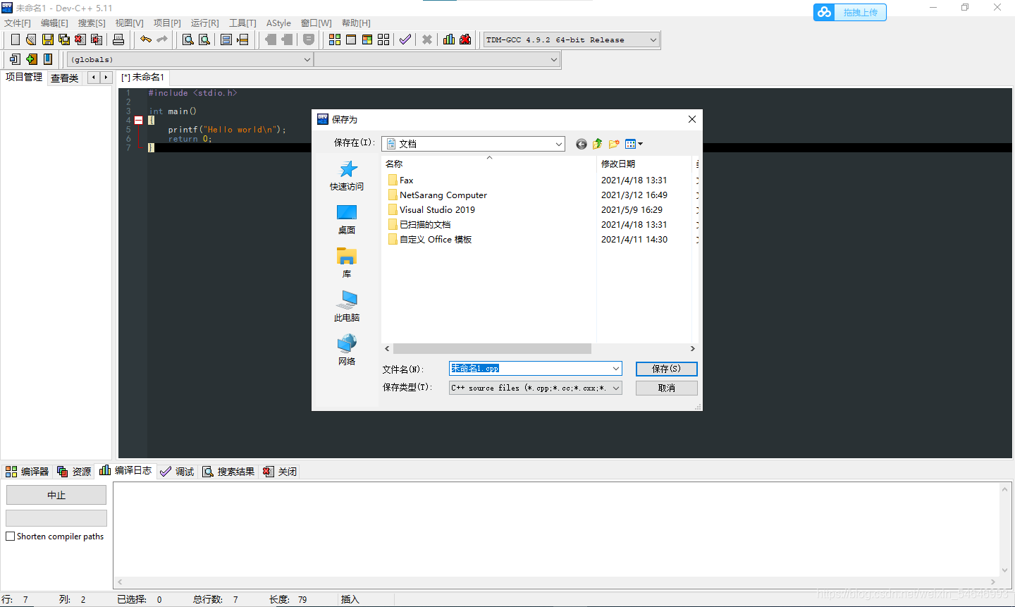This screenshot has width=1015, height=607.
Task: Expand the 文件名 filename dropdown arrow
Action: (616, 369)
